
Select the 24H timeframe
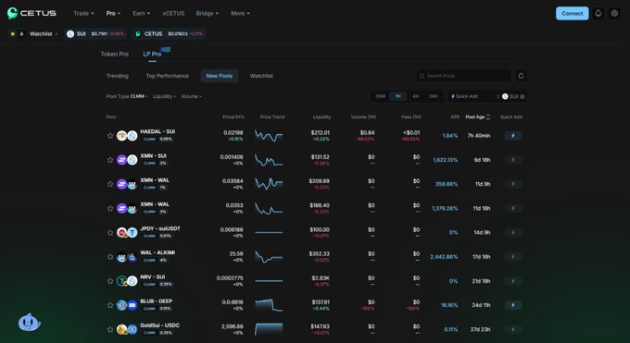pos(434,97)
